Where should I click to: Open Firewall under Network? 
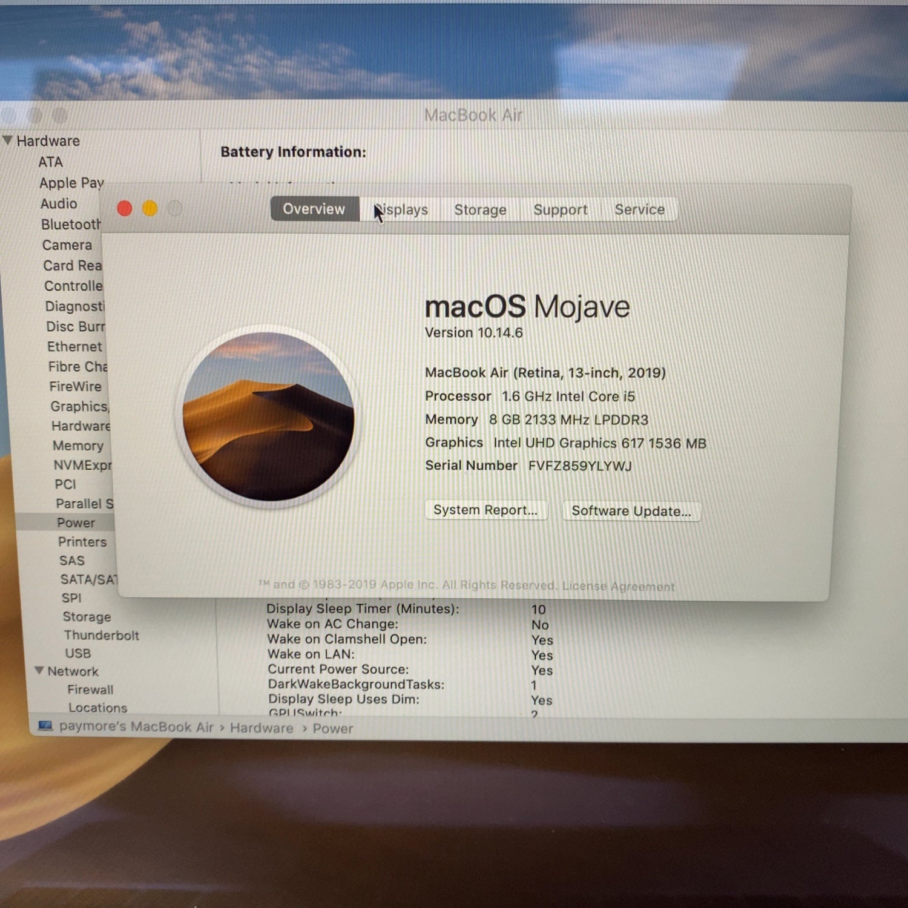click(90, 689)
